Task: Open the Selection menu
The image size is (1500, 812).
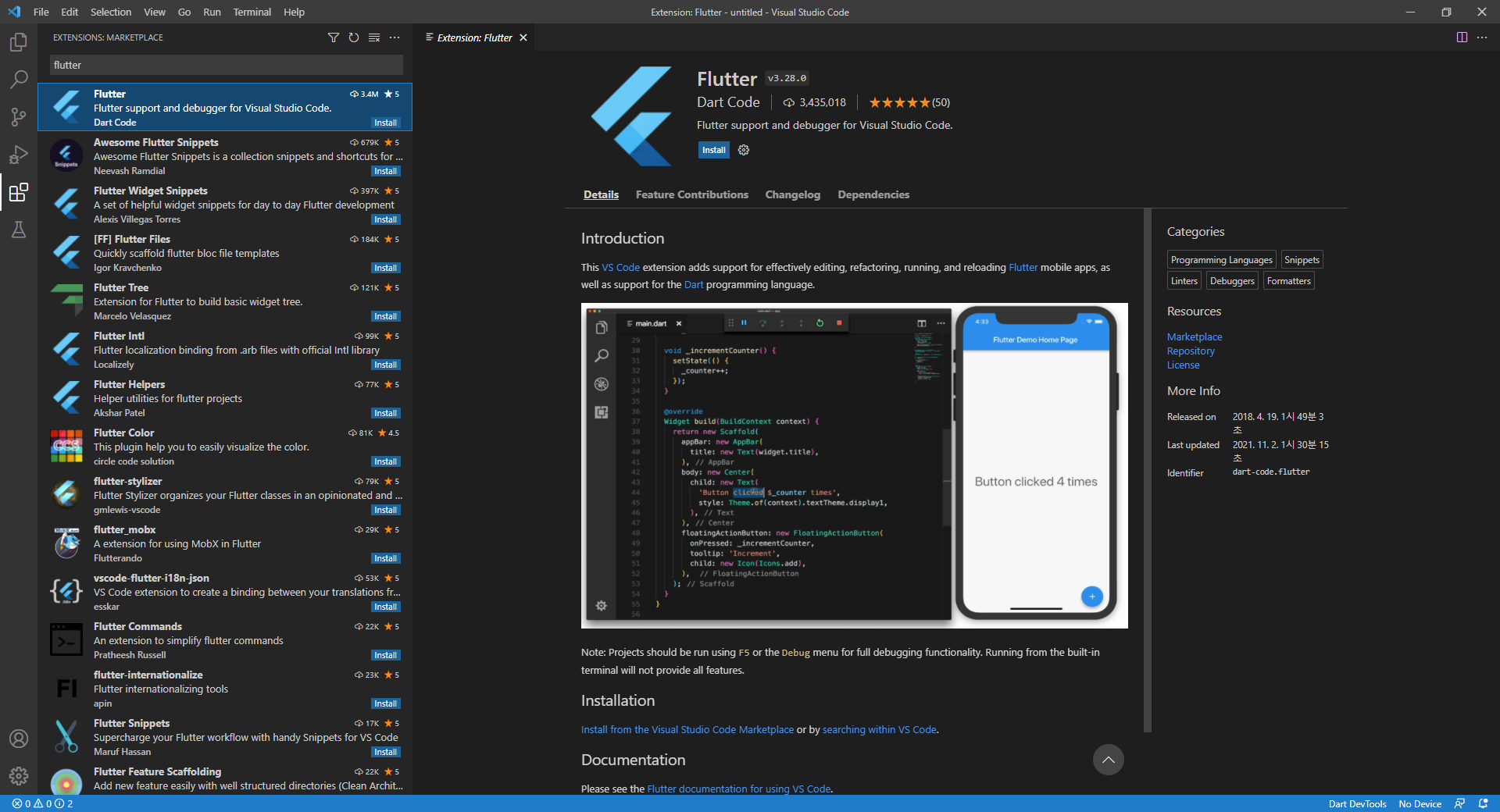Action: 111,12
